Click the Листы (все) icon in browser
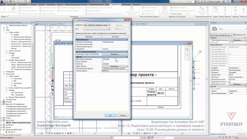The width and height of the screenshot is (247, 139). (4, 120)
